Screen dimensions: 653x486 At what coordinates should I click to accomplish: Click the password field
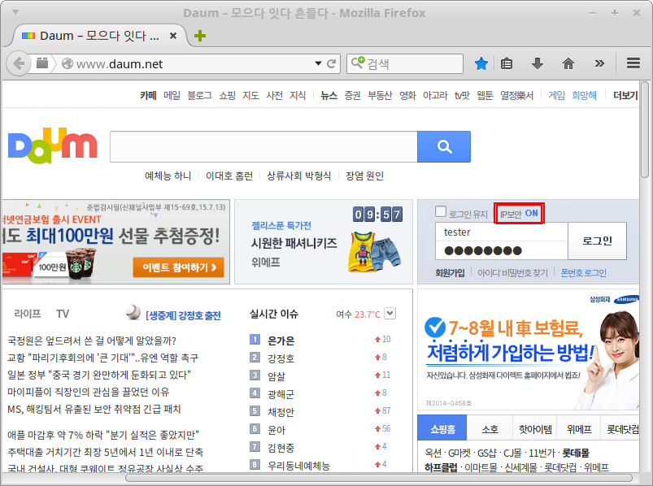[502, 250]
